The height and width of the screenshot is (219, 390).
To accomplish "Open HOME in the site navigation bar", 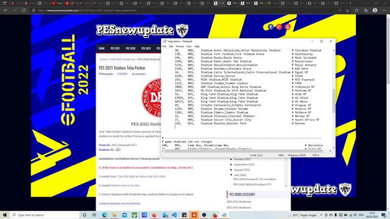I will [102, 49].
